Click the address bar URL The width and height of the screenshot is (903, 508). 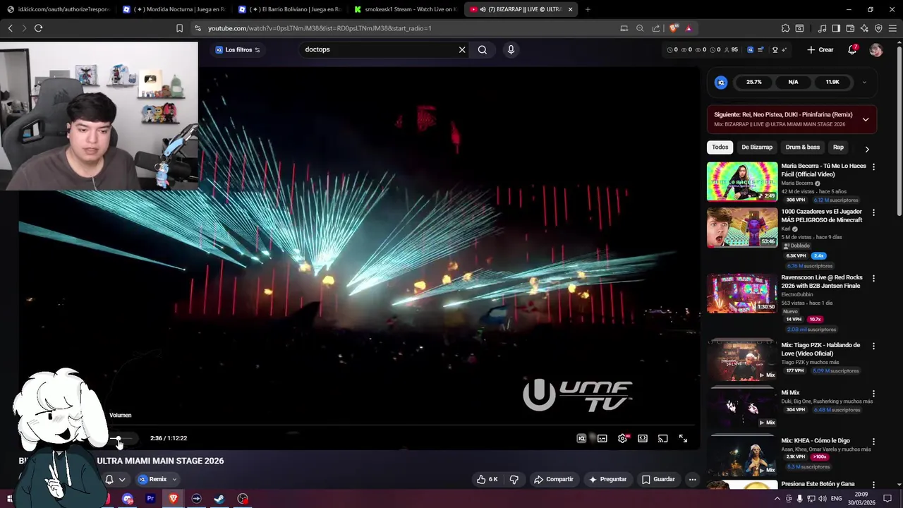coord(320,28)
